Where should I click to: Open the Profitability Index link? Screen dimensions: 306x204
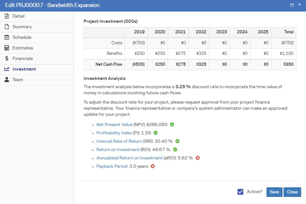114,133
